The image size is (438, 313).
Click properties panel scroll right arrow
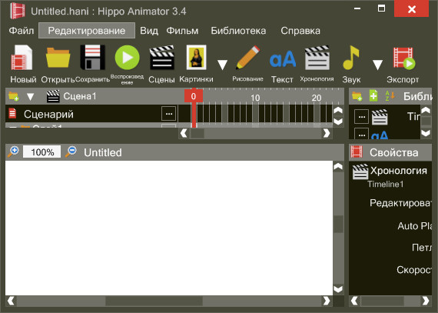pos(426,301)
